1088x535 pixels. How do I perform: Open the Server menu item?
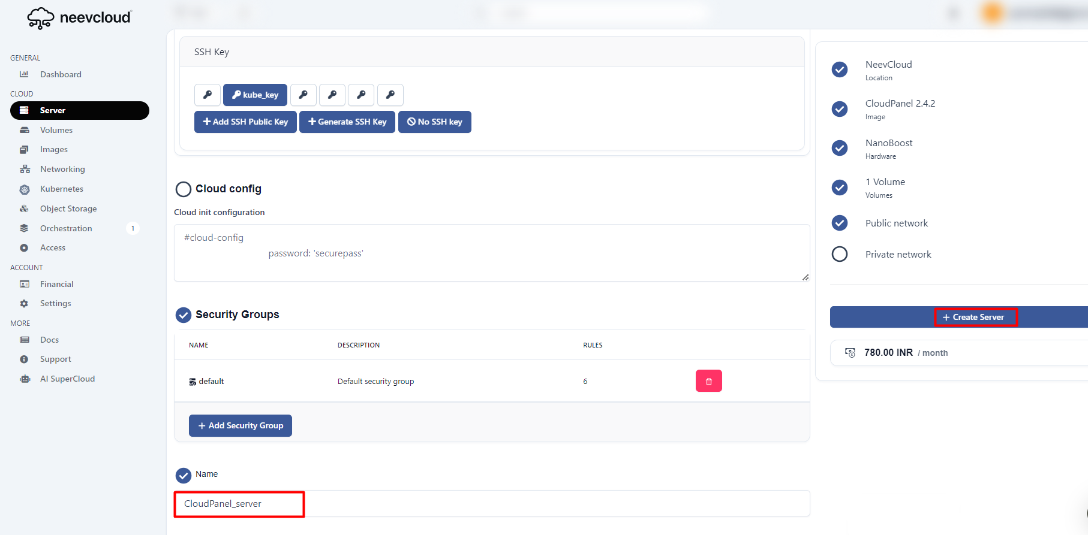[x=79, y=110]
